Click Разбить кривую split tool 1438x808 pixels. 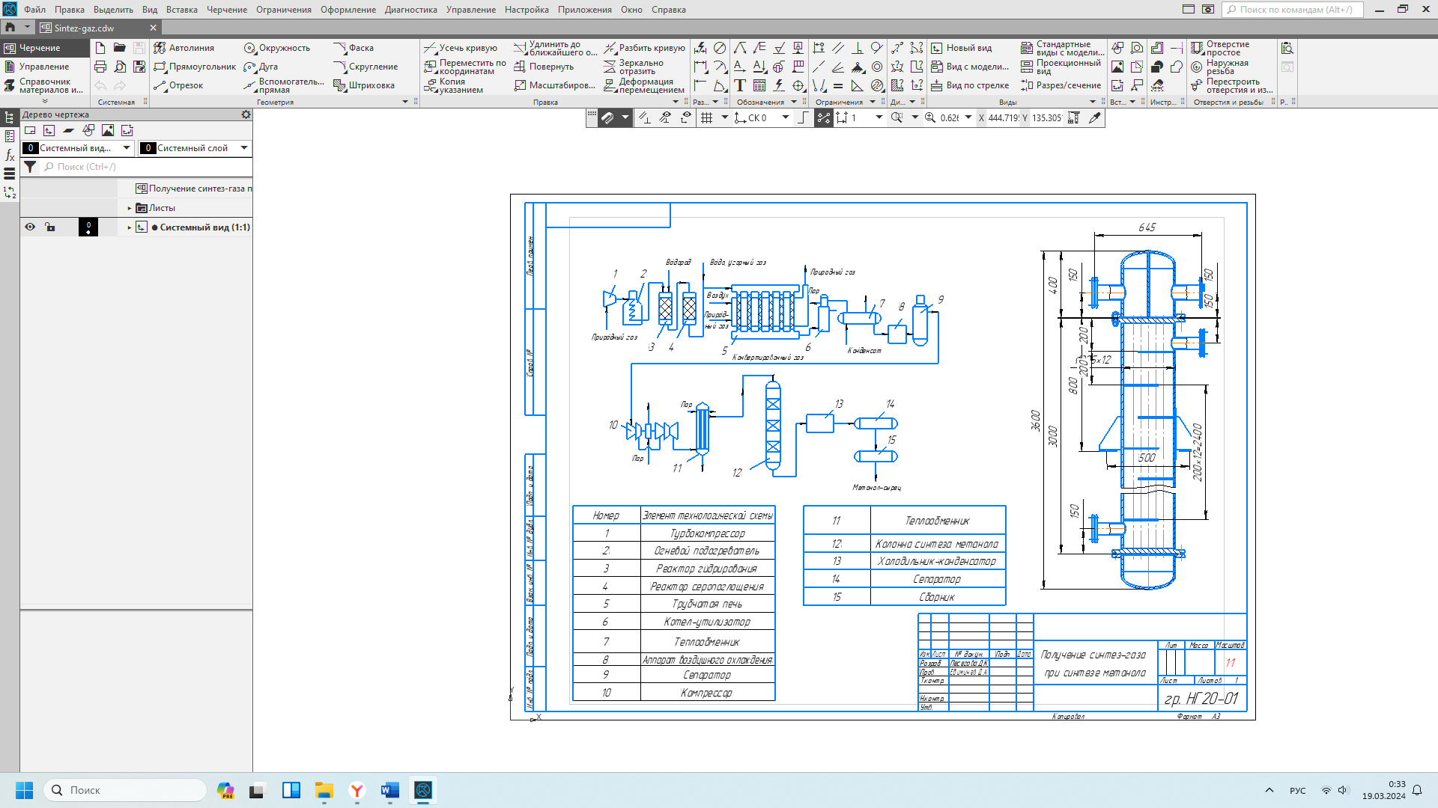click(644, 48)
